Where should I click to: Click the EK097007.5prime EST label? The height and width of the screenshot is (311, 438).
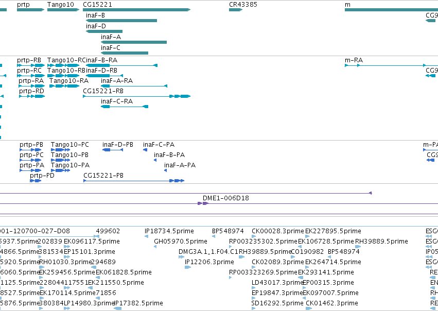click(x=331, y=293)
